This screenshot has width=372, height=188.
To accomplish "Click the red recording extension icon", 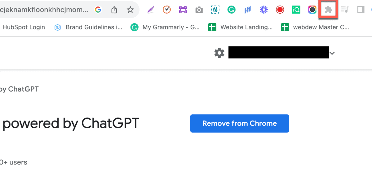I will pyautogui.click(x=280, y=10).
